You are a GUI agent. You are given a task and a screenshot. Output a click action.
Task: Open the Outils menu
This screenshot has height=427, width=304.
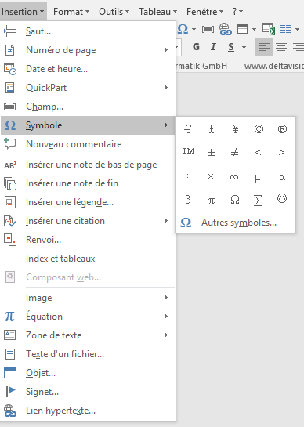[114, 12]
